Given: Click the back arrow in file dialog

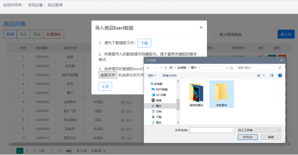Looking at the screenshot, I should (148, 68).
